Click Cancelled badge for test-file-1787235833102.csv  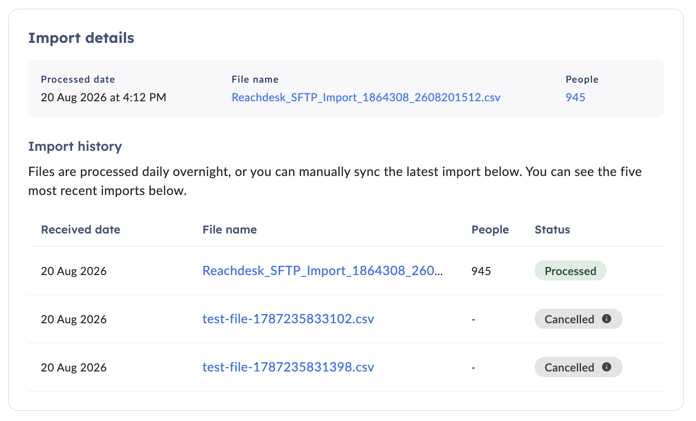coord(578,319)
